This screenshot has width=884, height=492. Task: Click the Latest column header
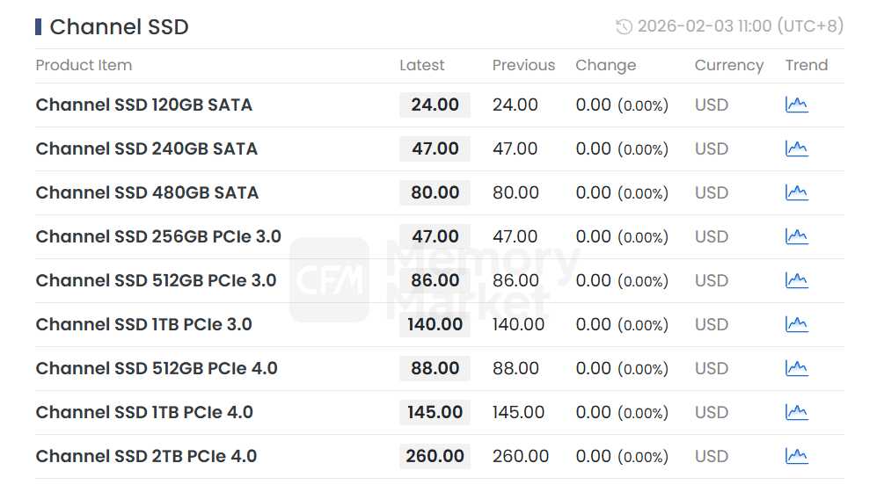(422, 66)
